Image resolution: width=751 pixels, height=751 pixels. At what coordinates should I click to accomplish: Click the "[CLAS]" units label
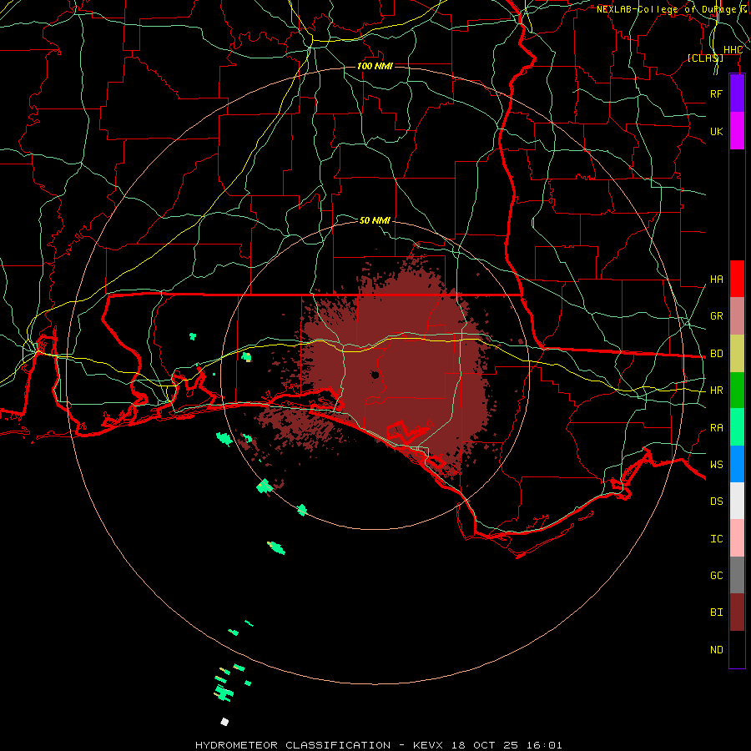tap(705, 58)
